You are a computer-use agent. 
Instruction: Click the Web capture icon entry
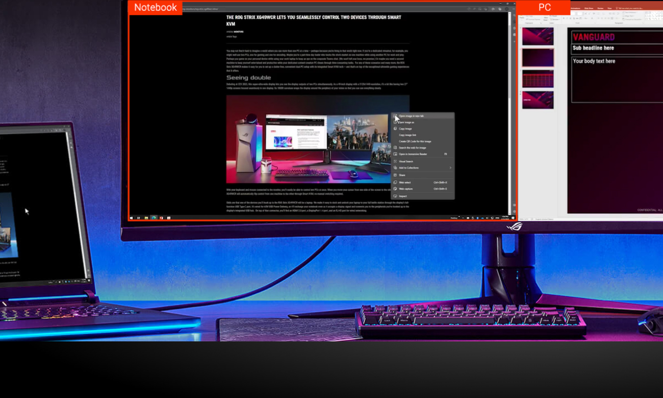pos(395,189)
